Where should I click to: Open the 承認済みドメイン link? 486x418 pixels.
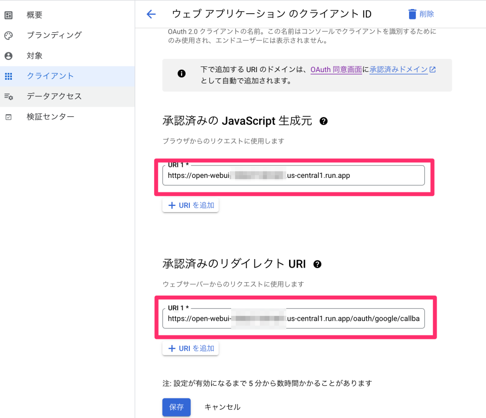pos(399,70)
